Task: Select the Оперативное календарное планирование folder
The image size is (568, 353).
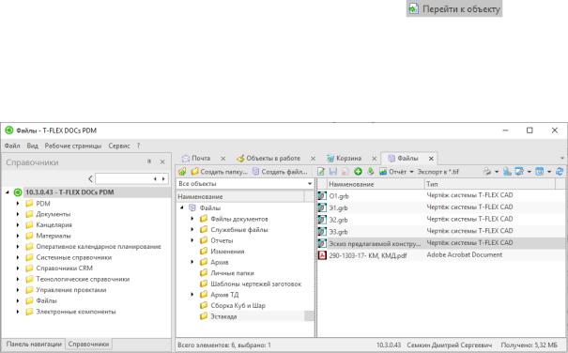Action: pyautogui.click(x=99, y=247)
